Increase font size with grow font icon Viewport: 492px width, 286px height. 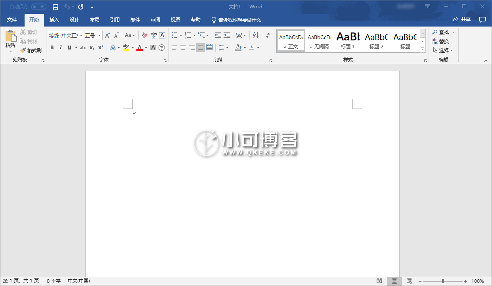click(107, 36)
